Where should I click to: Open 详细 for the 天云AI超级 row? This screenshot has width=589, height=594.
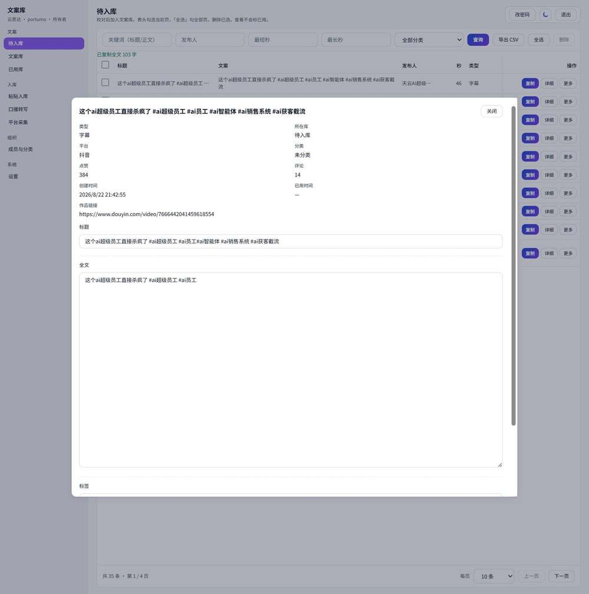[549, 84]
